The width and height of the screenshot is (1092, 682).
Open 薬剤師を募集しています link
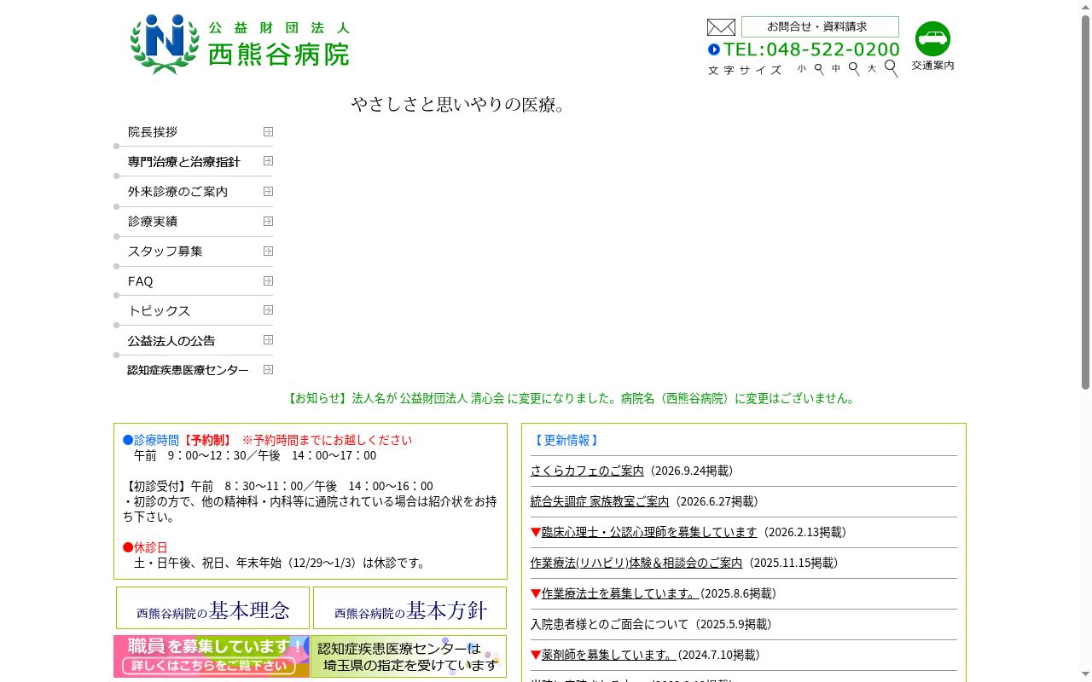click(x=609, y=655)
